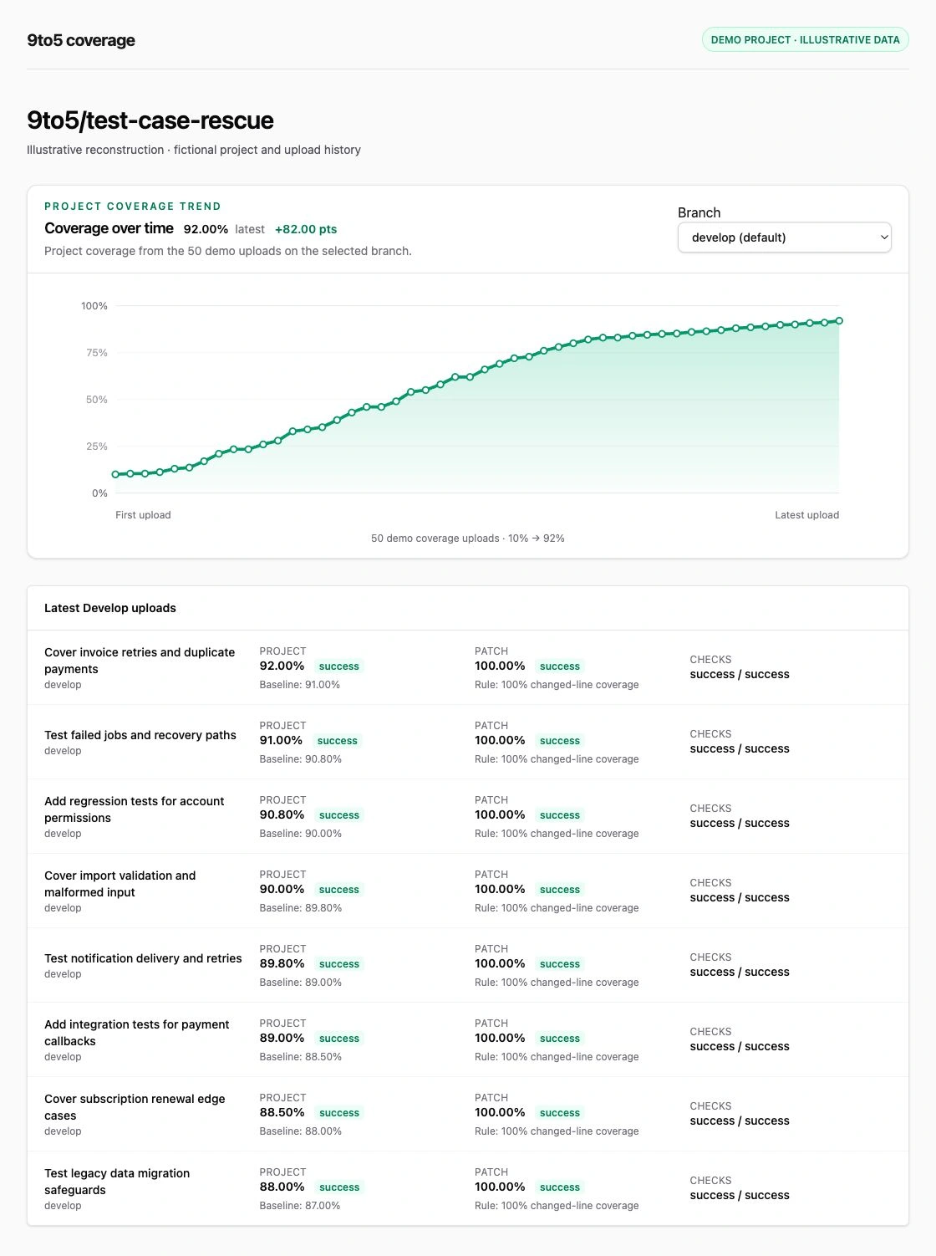Click the Baseline: 89.80% text
936x1256 pixels.
coord(301,908)
